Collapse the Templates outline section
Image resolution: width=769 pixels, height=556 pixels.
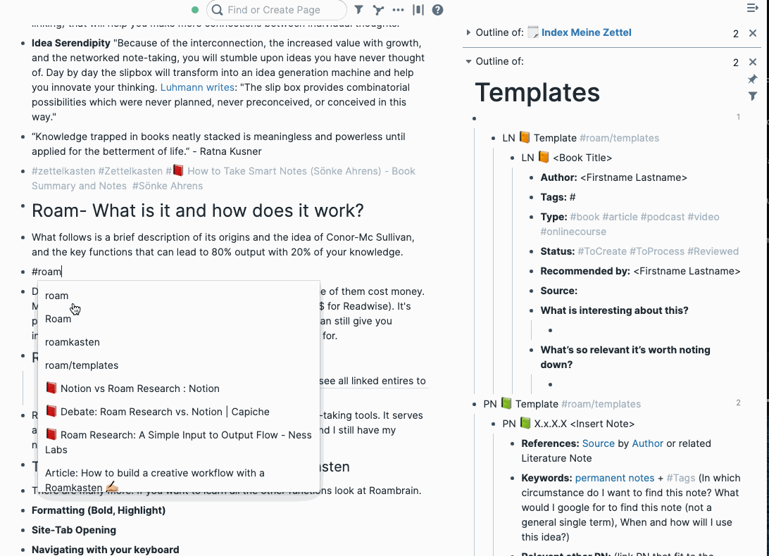[x=468, y=61]
